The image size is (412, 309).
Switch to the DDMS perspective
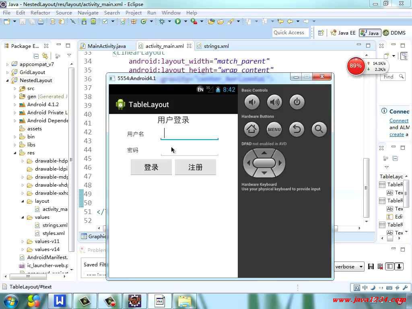[394, 33]
